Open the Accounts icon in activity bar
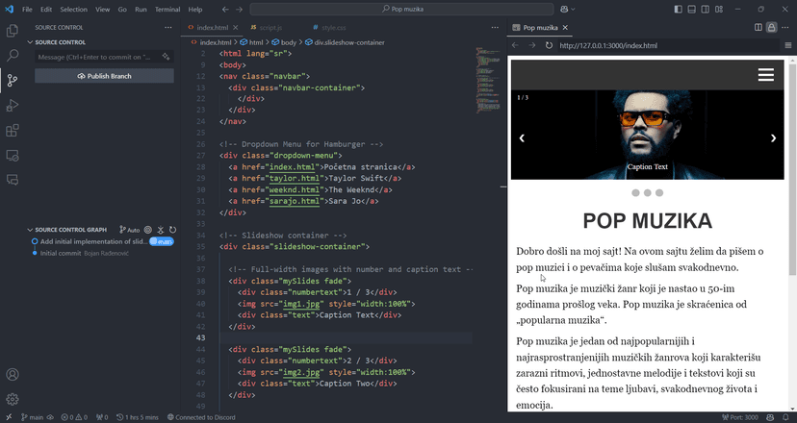The width and height of the screenshot is (797, 423). [x=13, y=375]
